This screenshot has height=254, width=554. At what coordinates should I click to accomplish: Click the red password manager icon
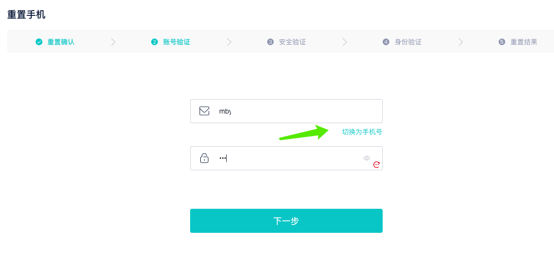pyautogui.click(x=377, y=165)
